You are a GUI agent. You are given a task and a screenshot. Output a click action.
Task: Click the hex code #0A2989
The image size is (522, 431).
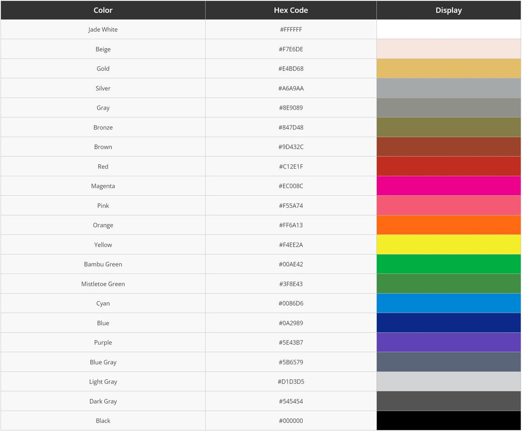coord(291,323)
